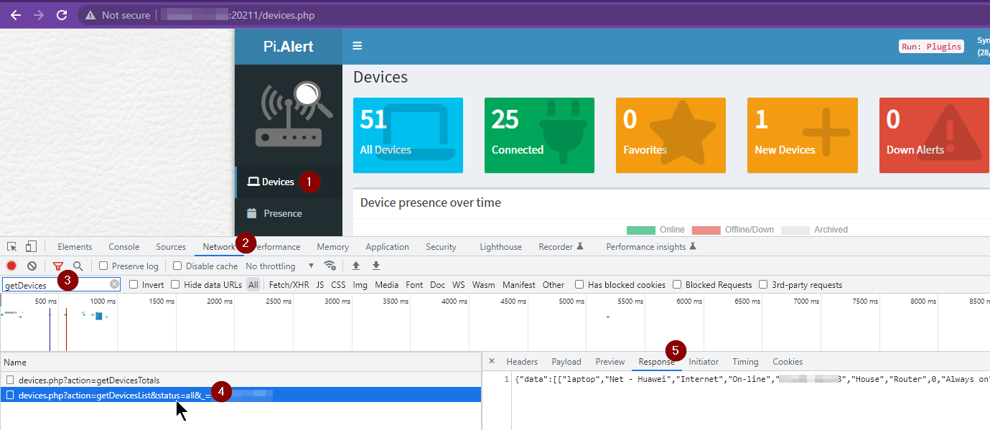990x430 pixels.
Task: Clear the network log
Action: point(32,265)
